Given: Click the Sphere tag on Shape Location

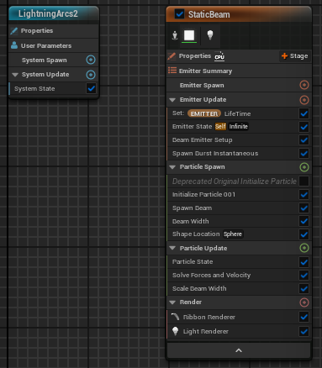Looking at the screenshot, I should pos(233,234).
